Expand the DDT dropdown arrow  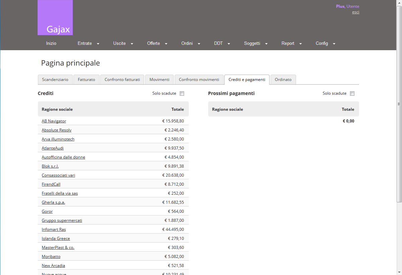[229, 44]
